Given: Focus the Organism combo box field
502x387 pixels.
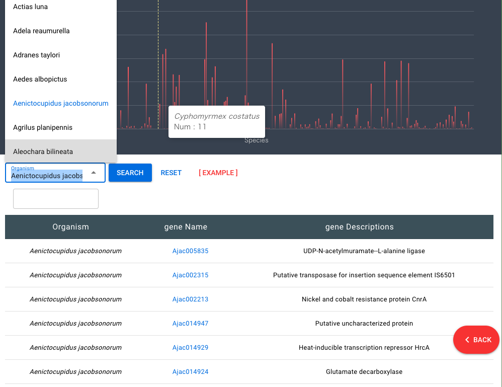Looking at the screenshot, I should [x=55, y=173].
